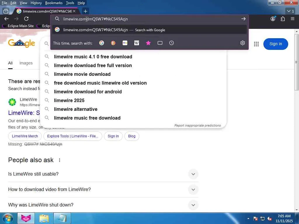Open the pink browser taskbar icon
Viewport: 299px width, 224px height.
click(x=26, y=218)
